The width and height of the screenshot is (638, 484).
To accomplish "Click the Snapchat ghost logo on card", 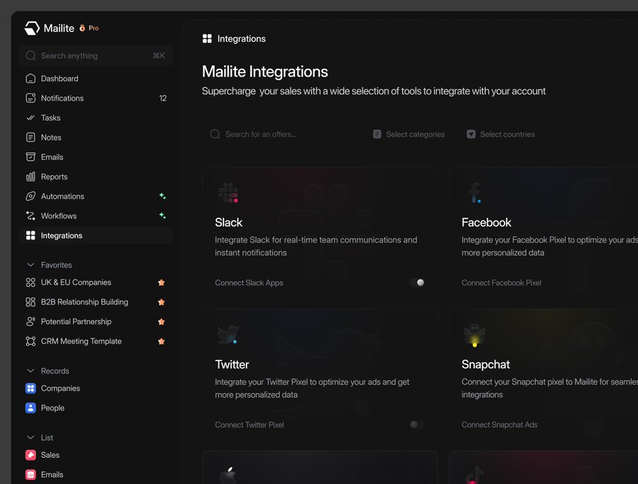I will pyautogui.click(x=474, y=335).
